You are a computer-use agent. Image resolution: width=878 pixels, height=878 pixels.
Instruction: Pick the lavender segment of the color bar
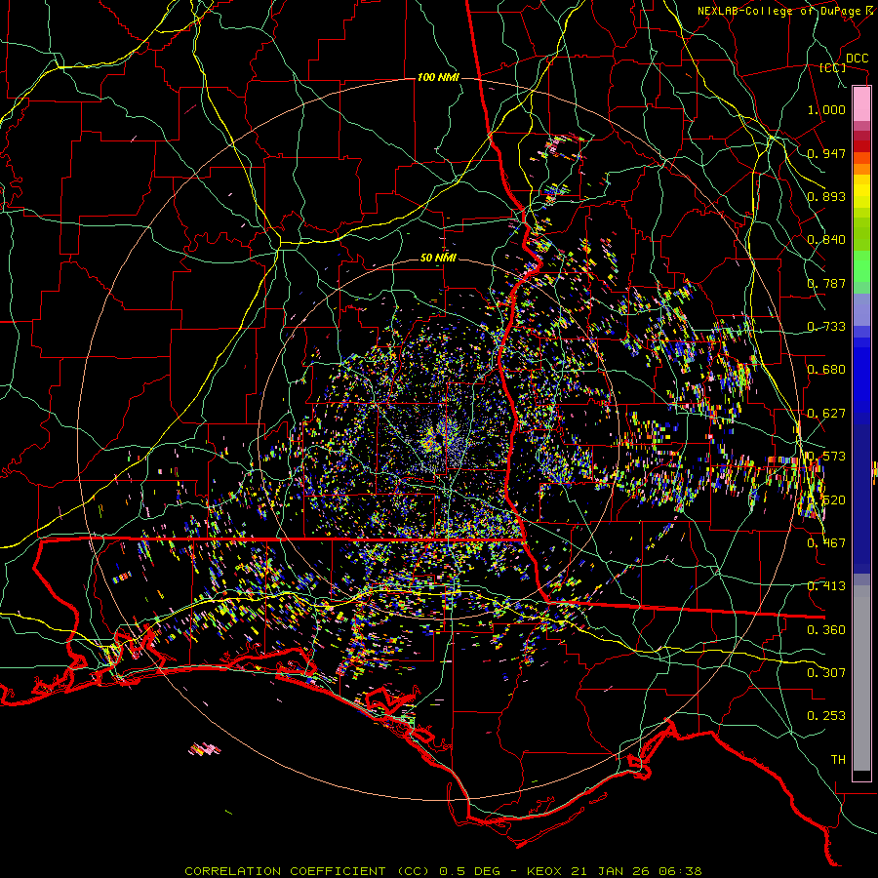pos(861,309)
